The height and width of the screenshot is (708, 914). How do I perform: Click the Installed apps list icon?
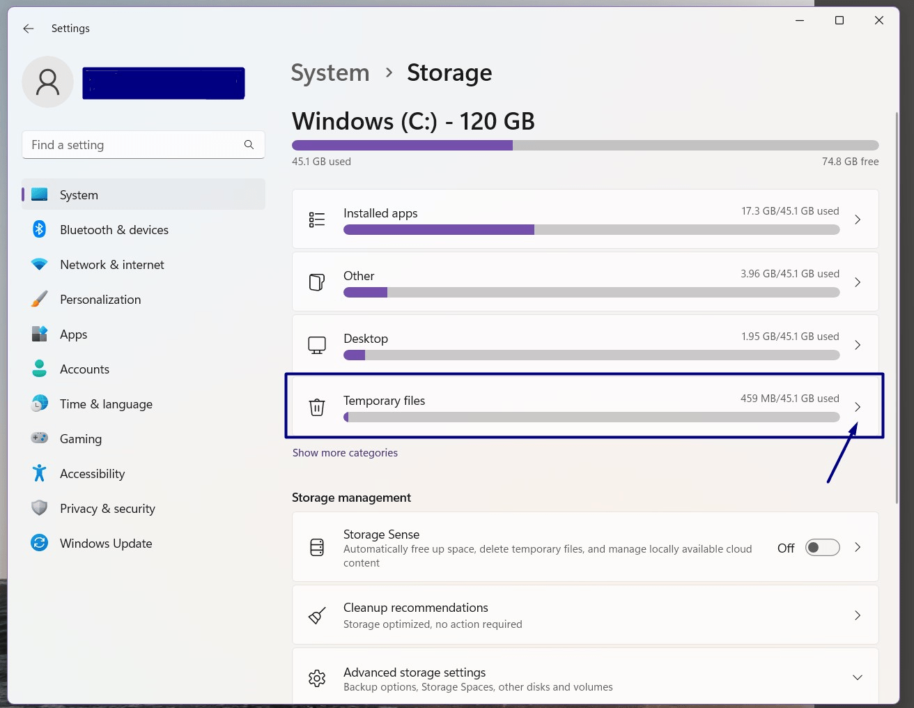tap(317, 220)
